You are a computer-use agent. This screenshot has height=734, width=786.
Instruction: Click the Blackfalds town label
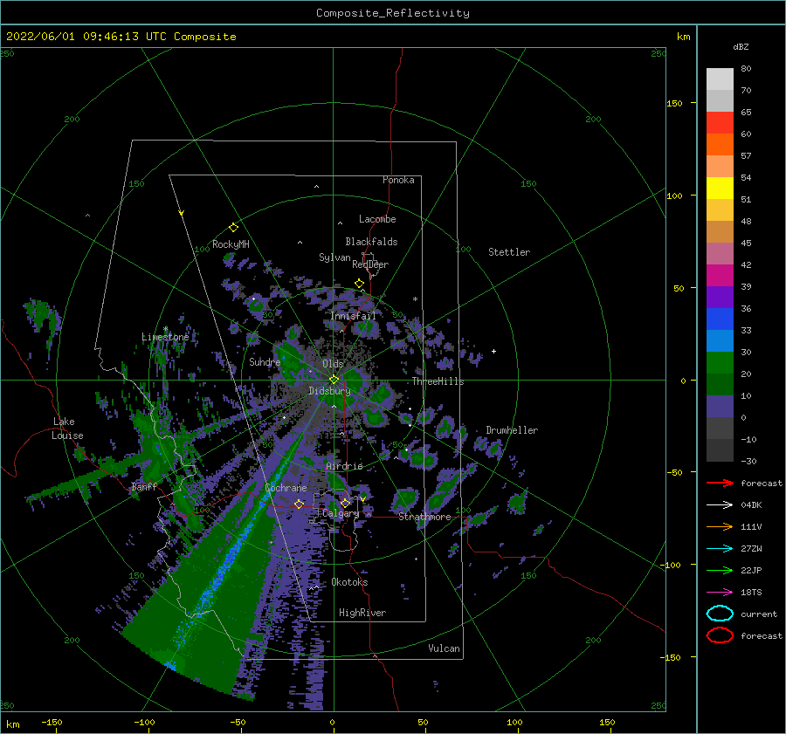coord(371,242)
